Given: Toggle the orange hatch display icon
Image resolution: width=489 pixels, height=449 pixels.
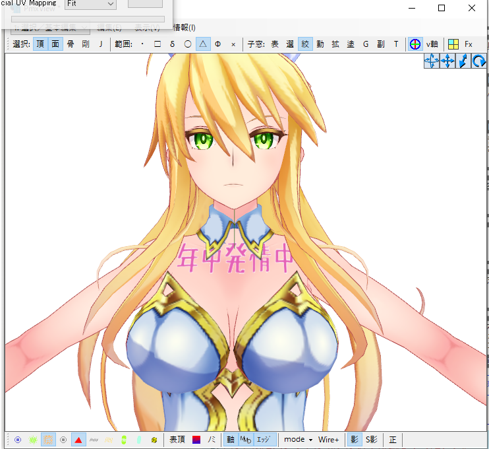Looking at the screenshot, I should pyautogui.click(x=48, y=440).
